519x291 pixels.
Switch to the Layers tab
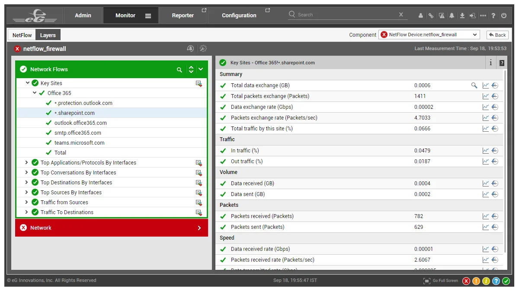point(48,35)
